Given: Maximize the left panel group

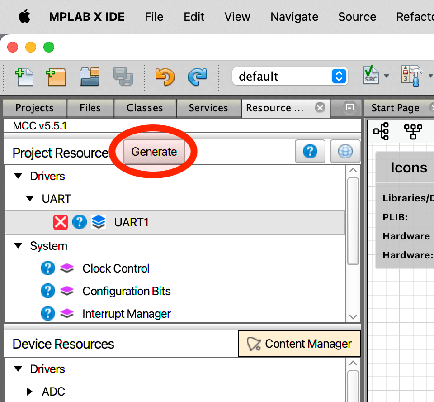Looking at the screenshot, I should point(350,107).
